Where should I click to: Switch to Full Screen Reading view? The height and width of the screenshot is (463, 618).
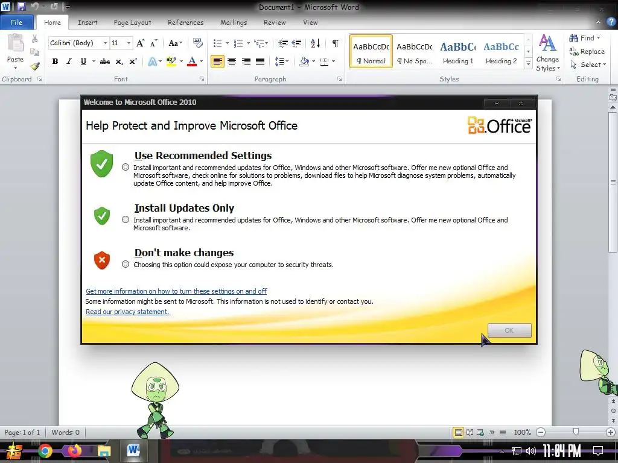click(470, 432)
